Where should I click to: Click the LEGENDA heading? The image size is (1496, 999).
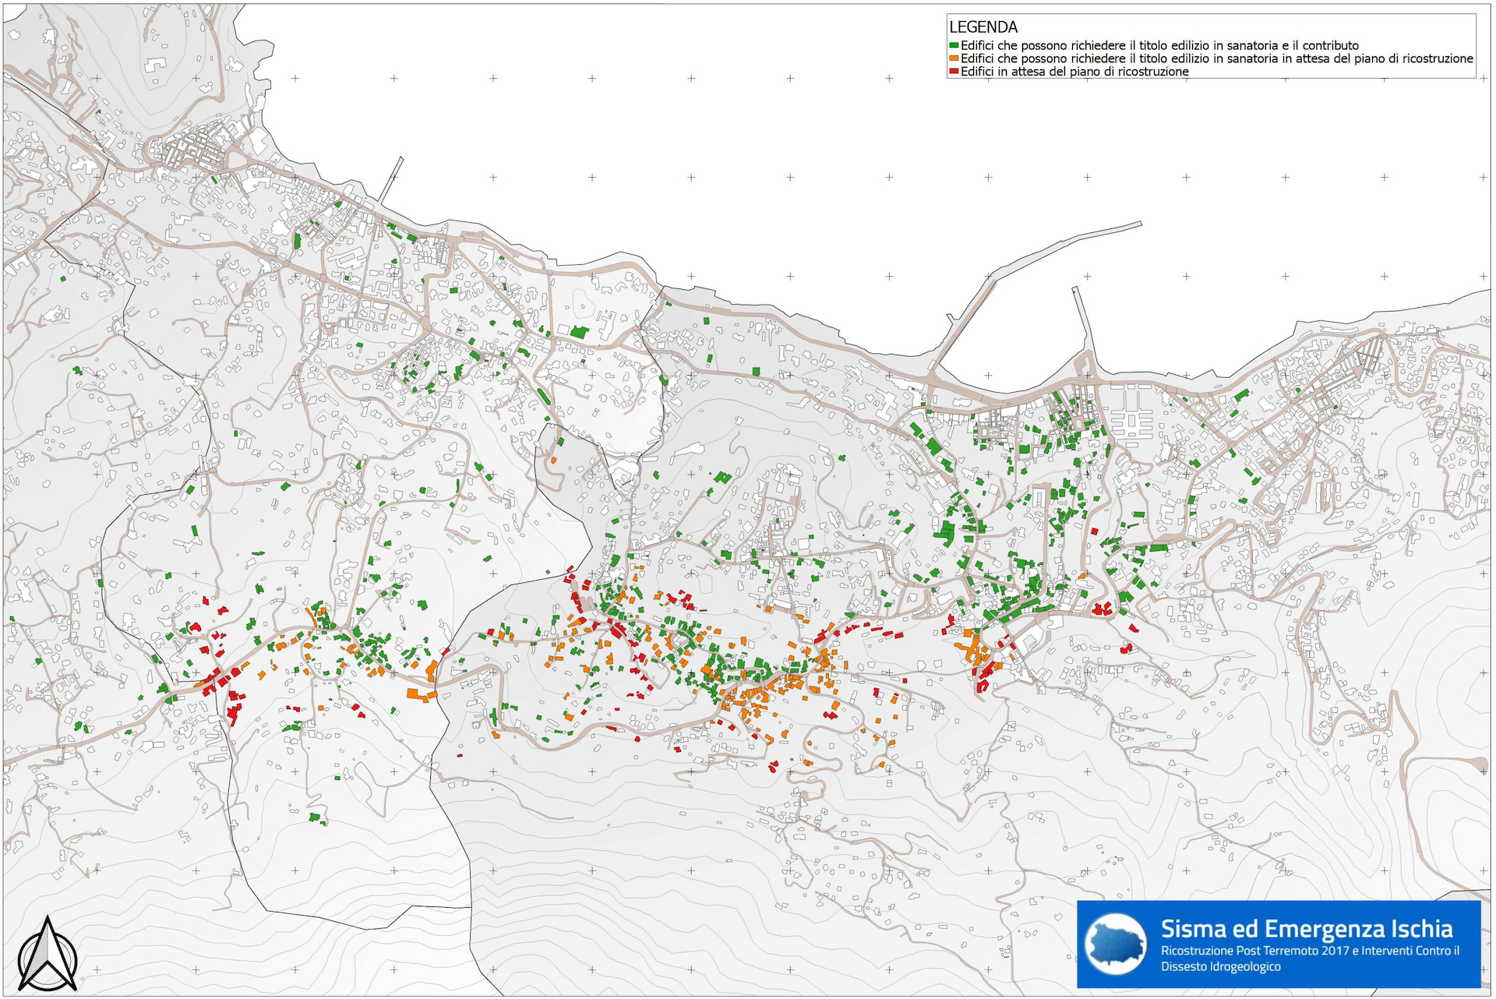point(983,27)
